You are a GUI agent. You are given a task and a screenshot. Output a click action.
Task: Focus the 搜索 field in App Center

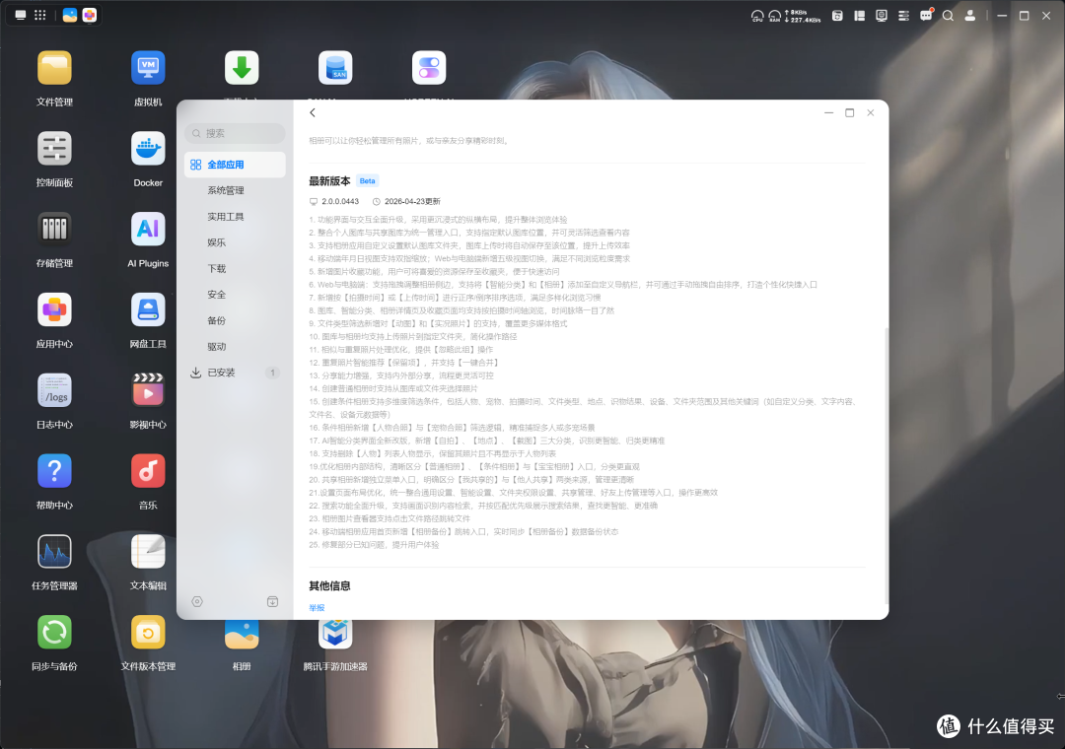click(x=235, y=133)
